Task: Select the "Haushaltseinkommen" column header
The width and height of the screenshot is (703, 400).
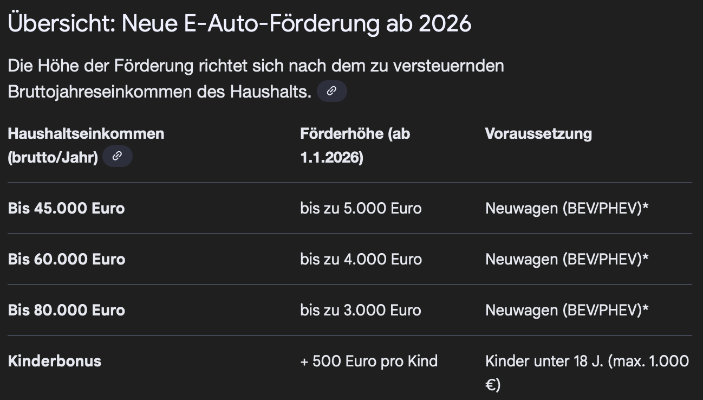Action: (x=86, y=133)
